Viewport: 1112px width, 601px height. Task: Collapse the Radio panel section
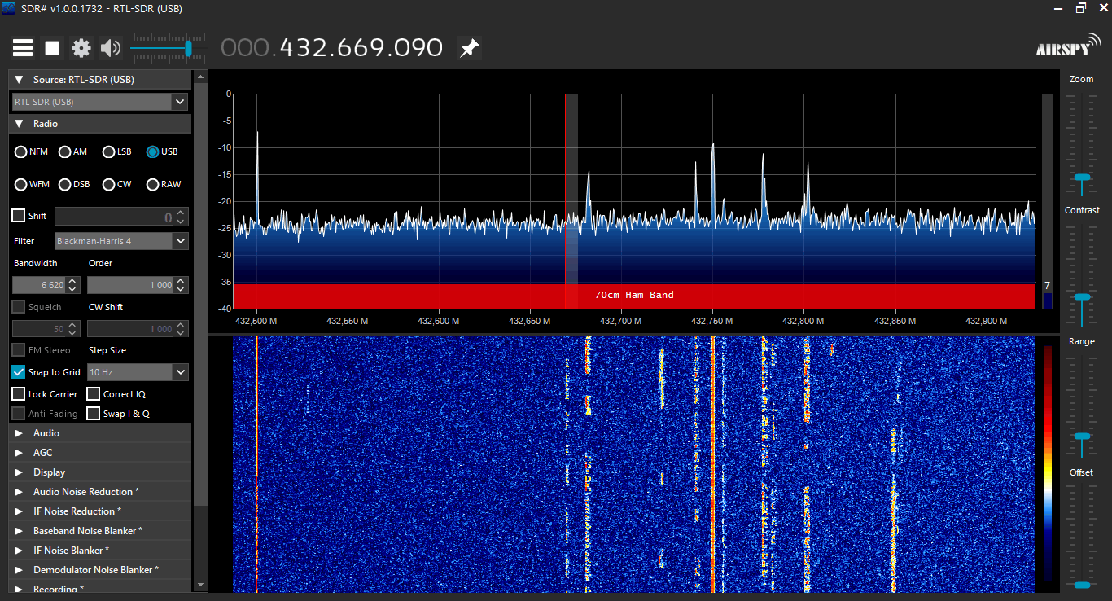19,124
